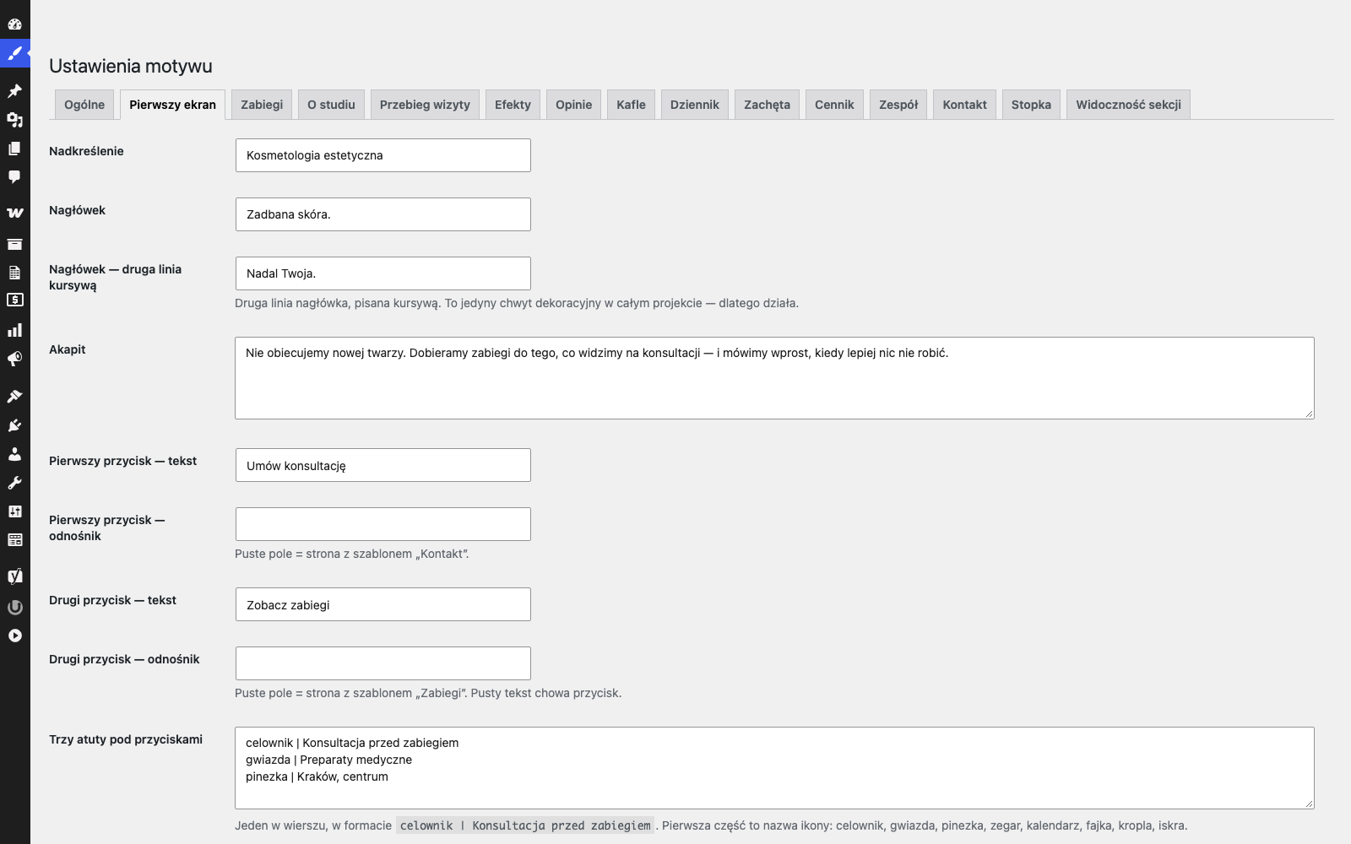Open the Dziennik tab
The width and height of the screenshot is (1351, 844).
(x=694, y=105)
